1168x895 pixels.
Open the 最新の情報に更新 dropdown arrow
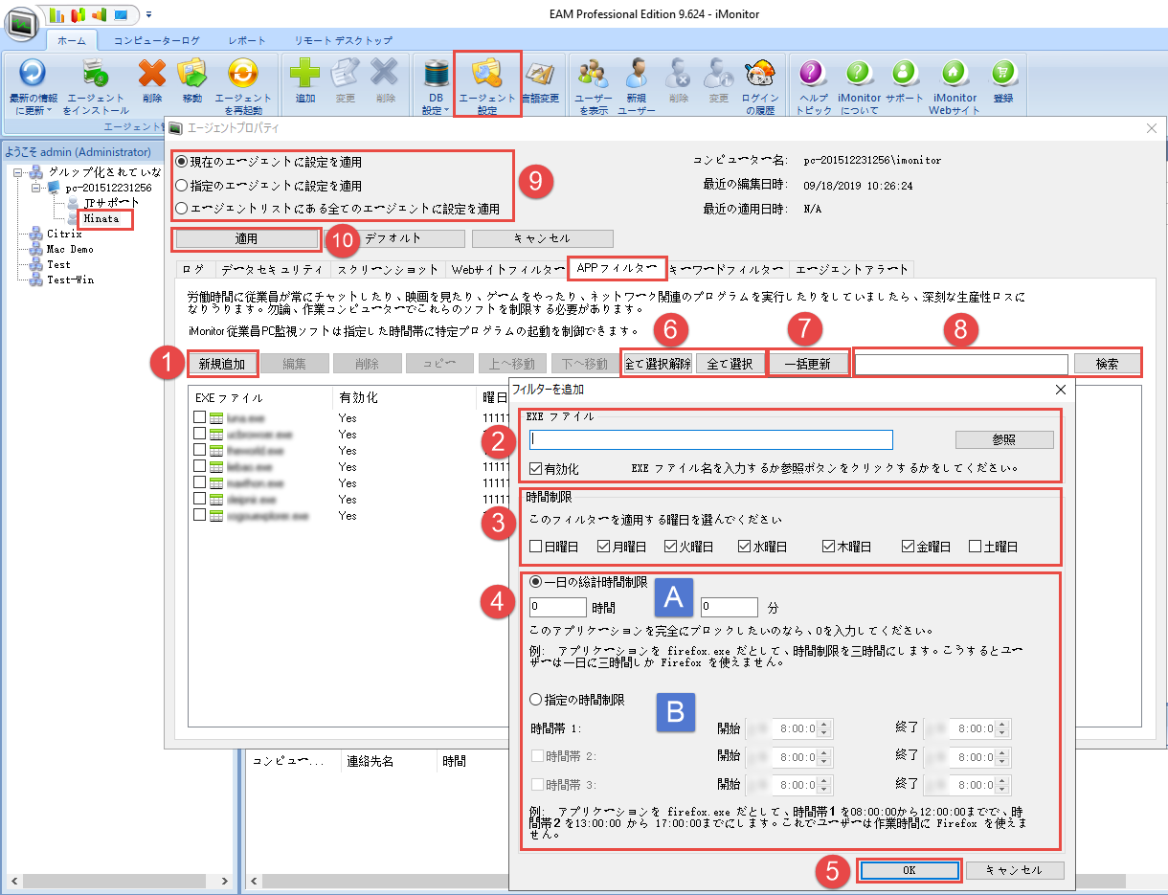(49, 110)
